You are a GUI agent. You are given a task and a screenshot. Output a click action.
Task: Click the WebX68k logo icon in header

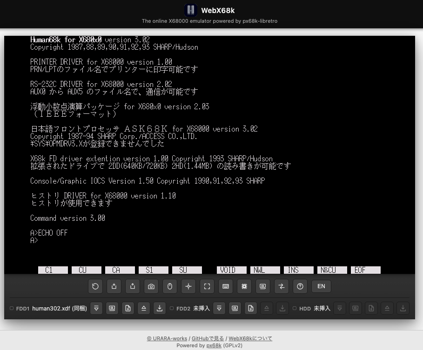coord(191,10)
